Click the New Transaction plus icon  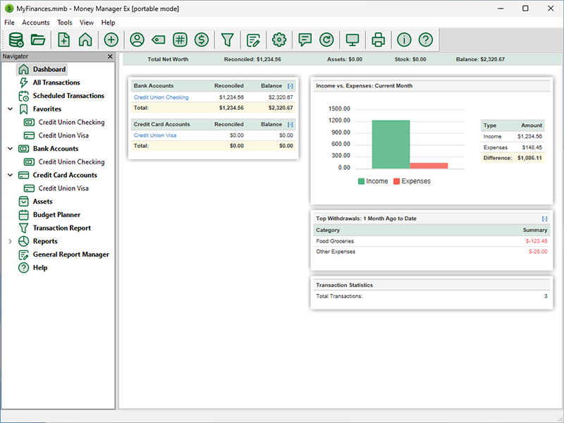tap(111, 39)
